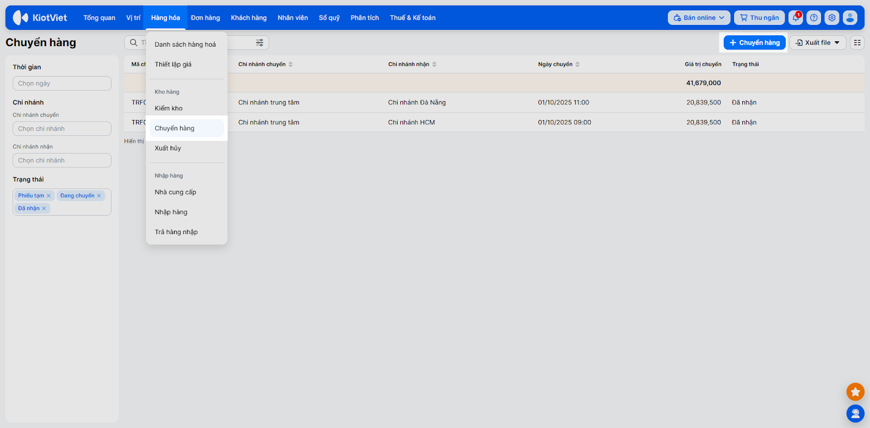This screenshot has height=428, width=870.
Task: Select Thiết lập giá menu entry
Action: click(187, 64)
